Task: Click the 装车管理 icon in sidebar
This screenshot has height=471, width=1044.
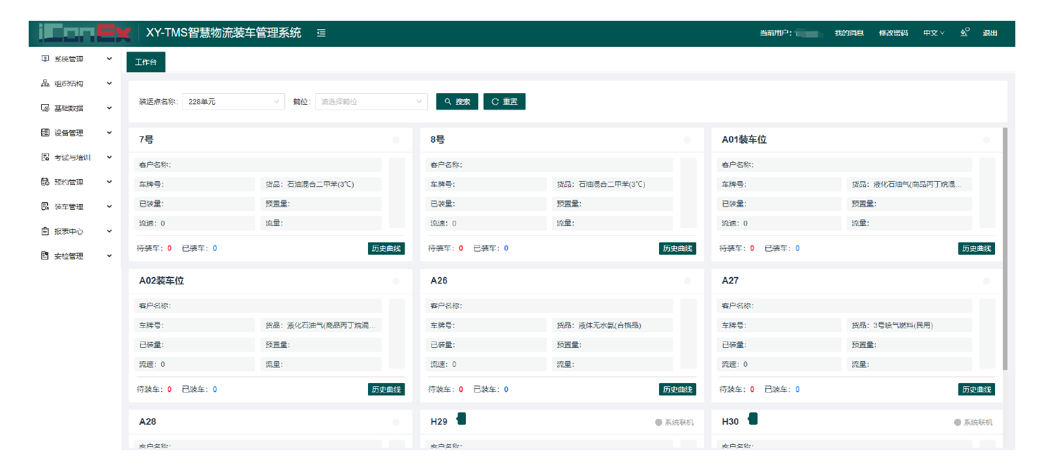Action: (45, 207)
